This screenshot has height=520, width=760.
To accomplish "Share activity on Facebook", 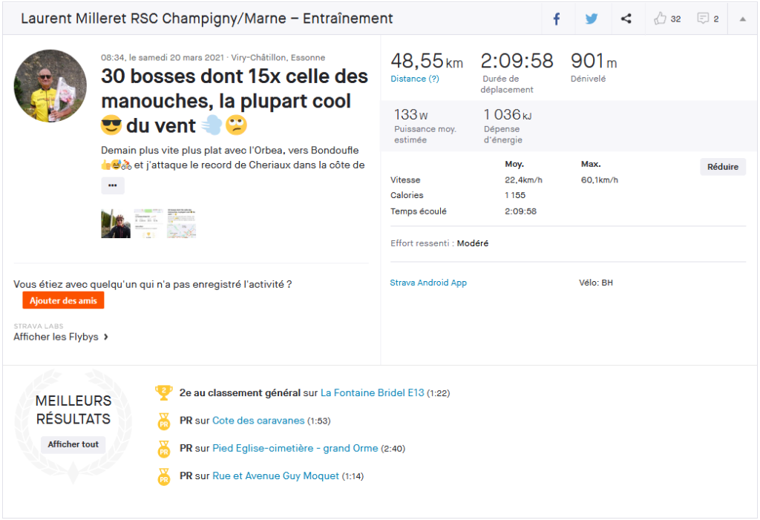I will (x=556, y=19).
